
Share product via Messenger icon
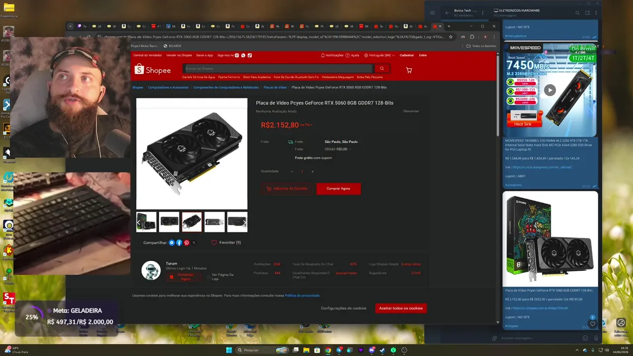172,243
